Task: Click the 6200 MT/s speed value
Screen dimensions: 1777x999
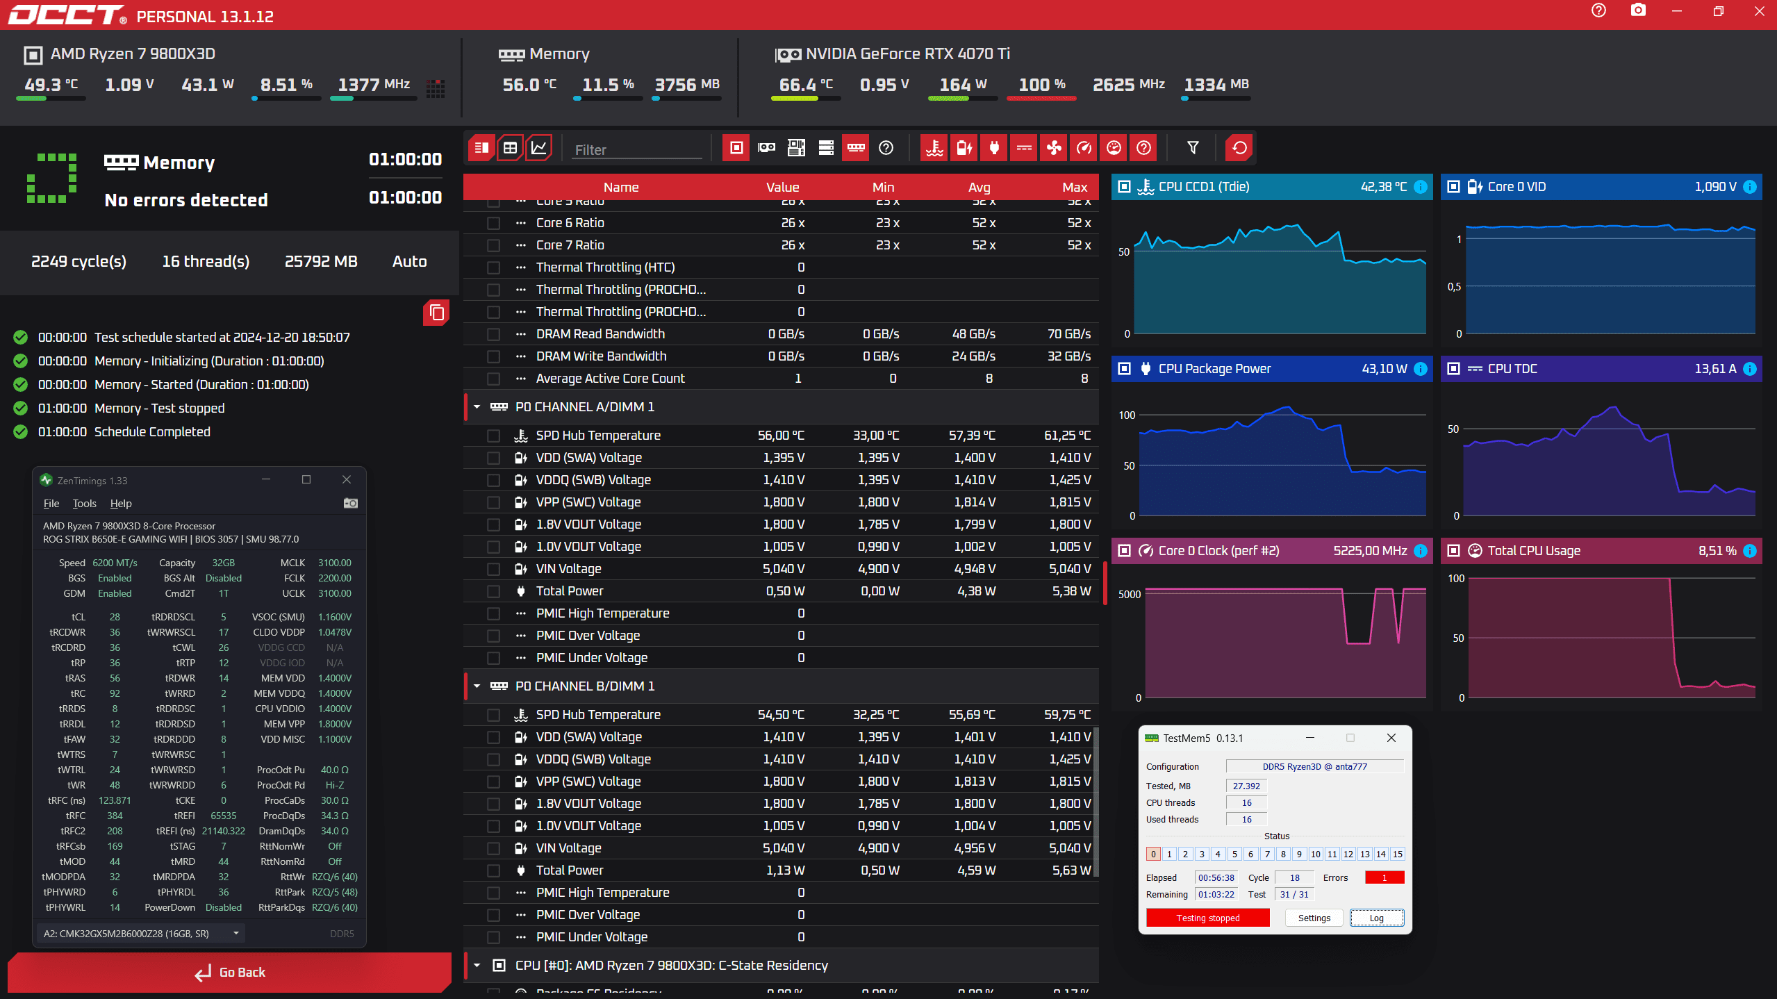Action: (115, 563)
